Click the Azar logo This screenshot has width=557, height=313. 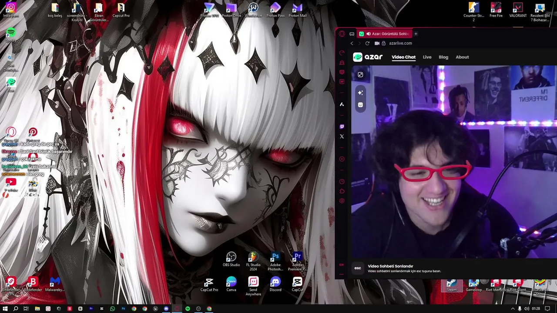coord(368,57)
